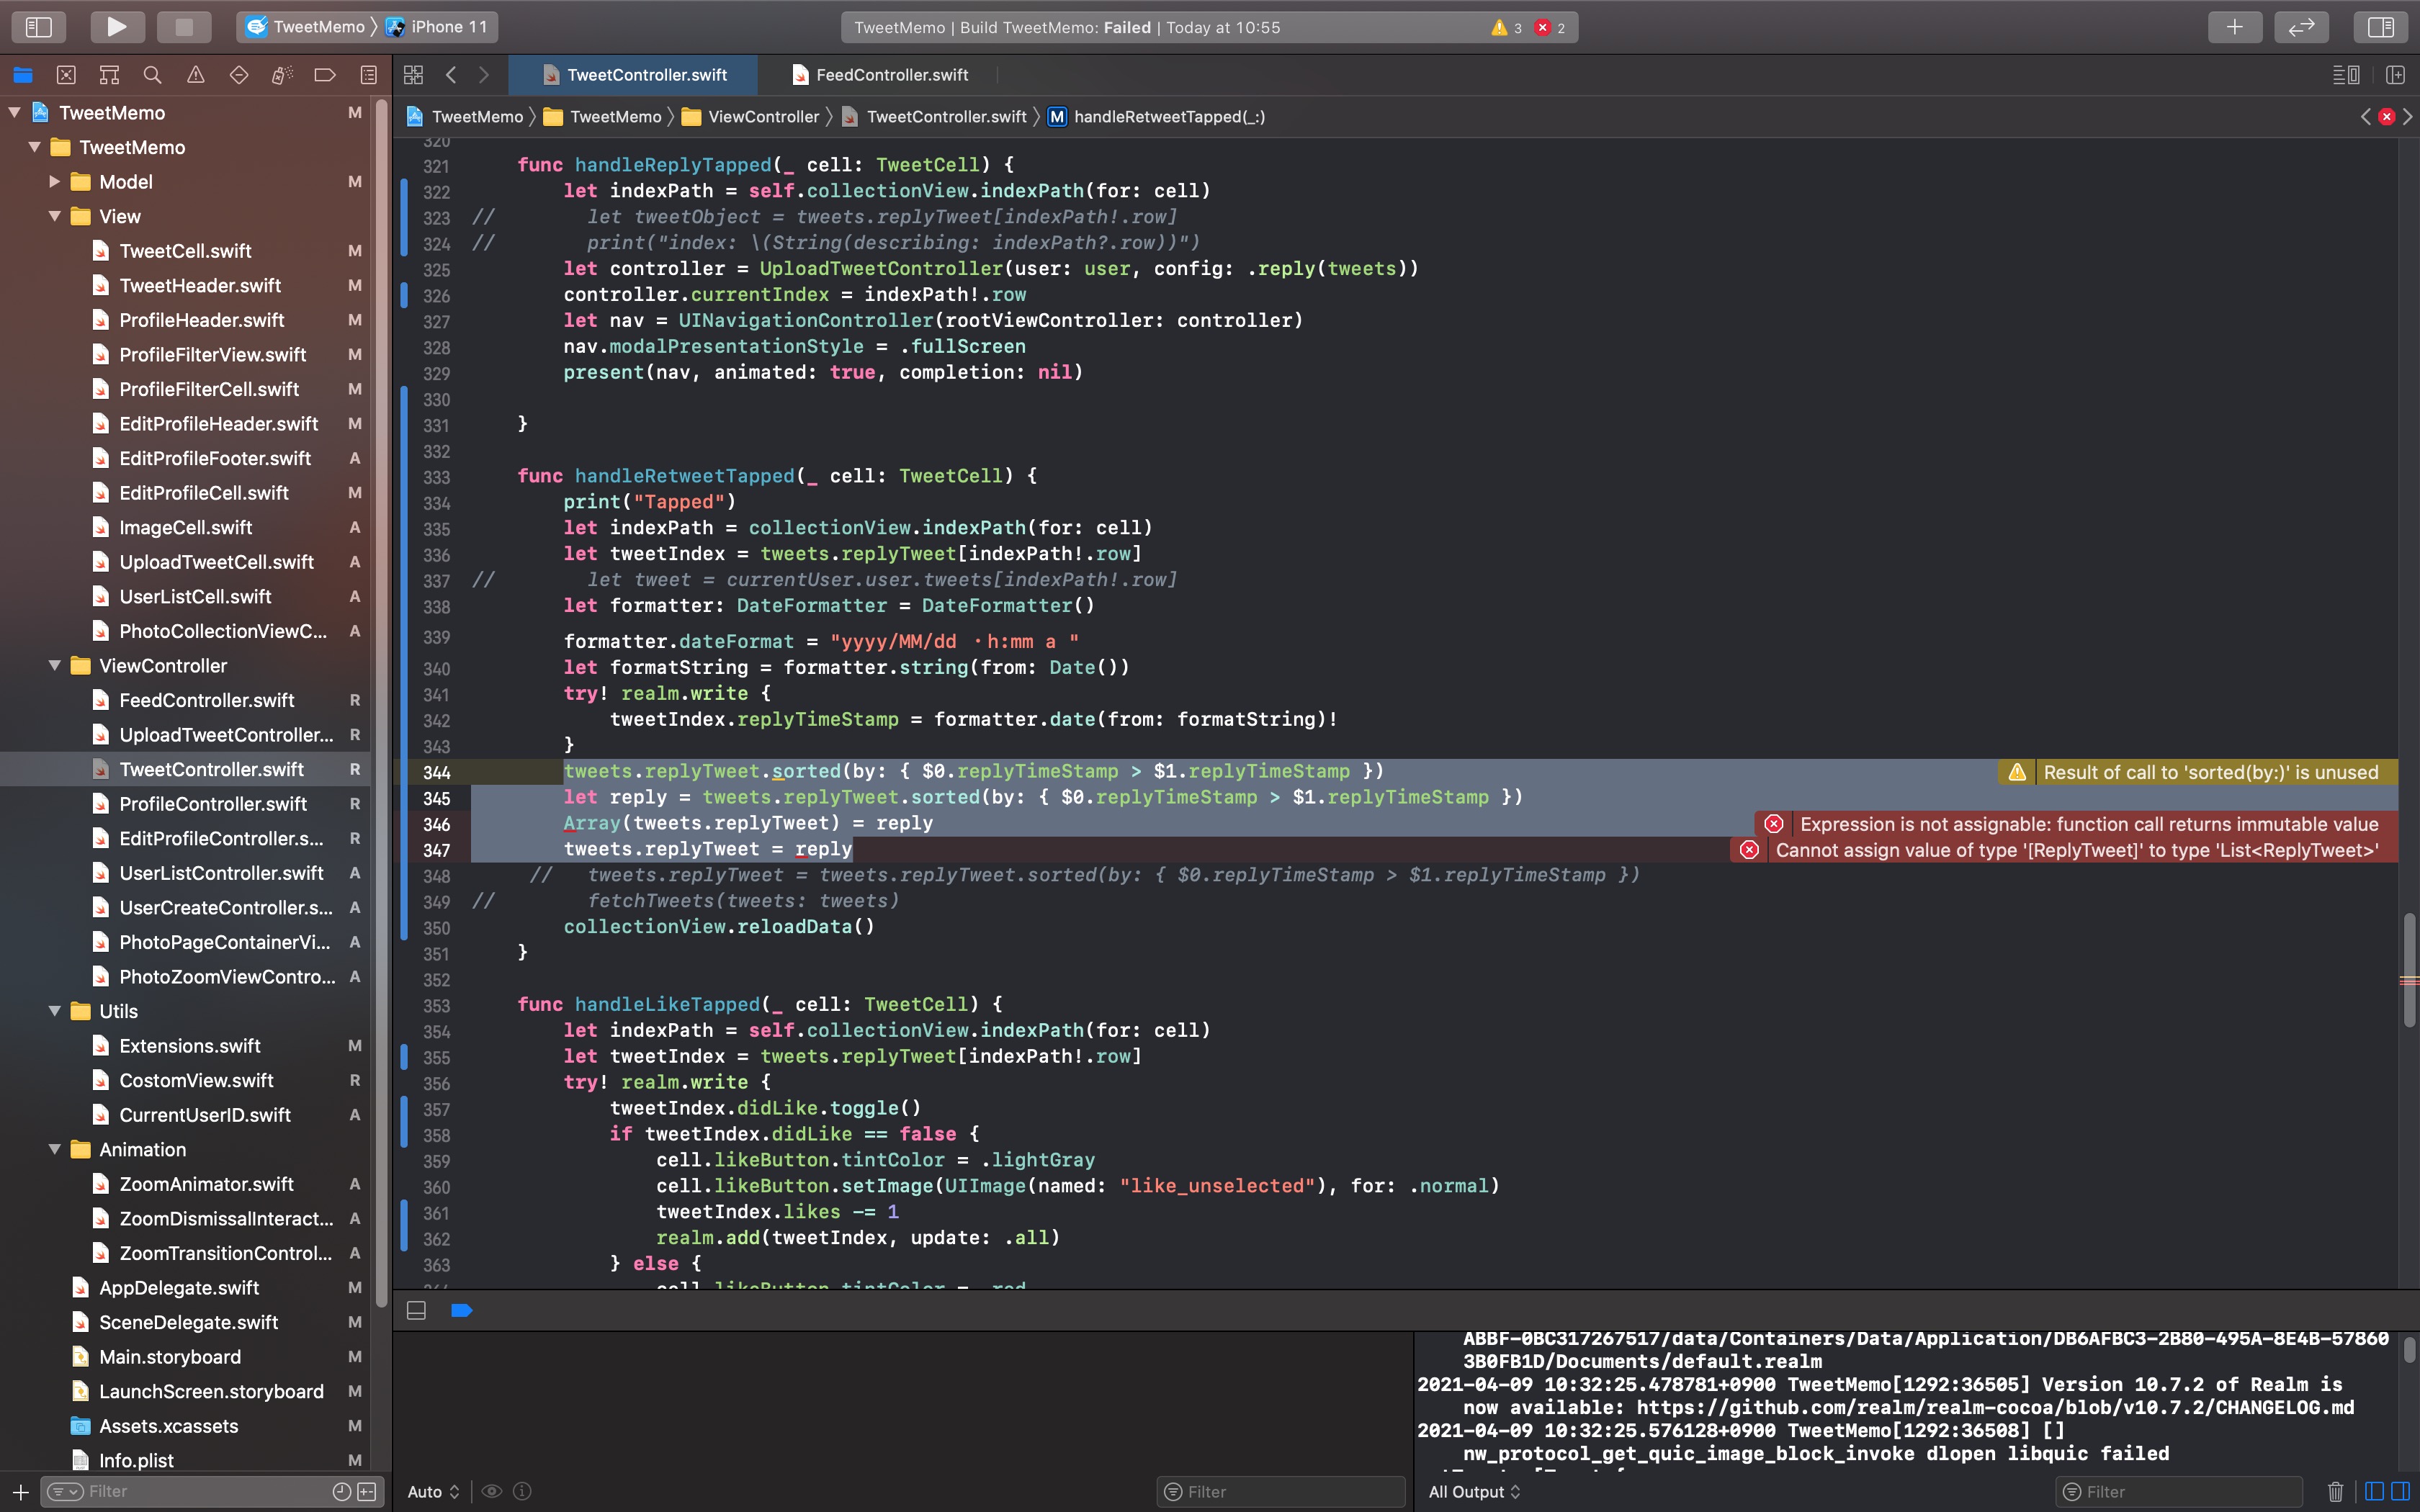Run TweetMemo in the iPhone 11 simulator
Viewport: 2420px width, 1512px height.
[x=117, y=27]
